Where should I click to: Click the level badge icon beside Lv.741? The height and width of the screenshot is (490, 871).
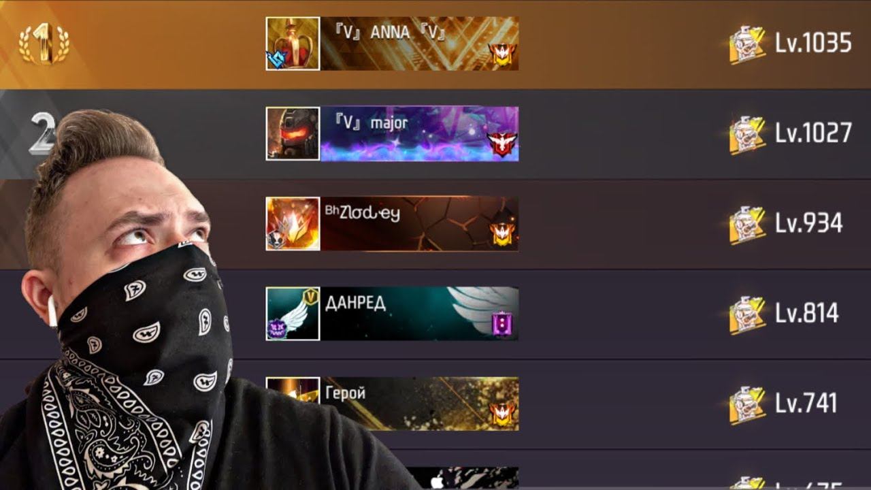[748, 405]
